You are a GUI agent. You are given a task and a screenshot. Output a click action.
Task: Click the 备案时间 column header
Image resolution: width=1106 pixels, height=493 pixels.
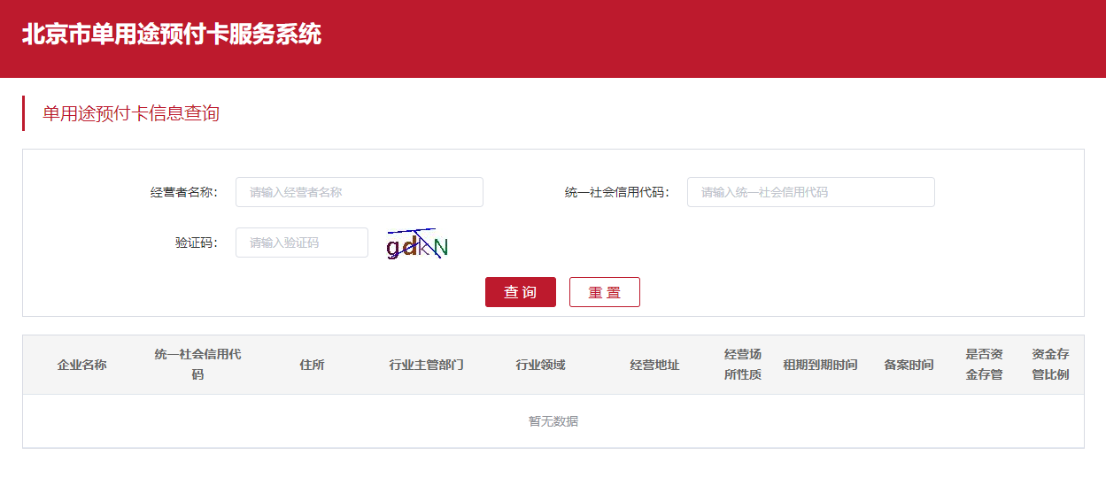point(909,365)
